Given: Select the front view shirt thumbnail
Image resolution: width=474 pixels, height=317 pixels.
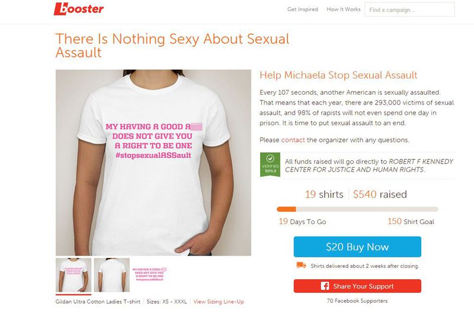Looking at the screenshot, I should pyautogui.click(x=73, y=275).
